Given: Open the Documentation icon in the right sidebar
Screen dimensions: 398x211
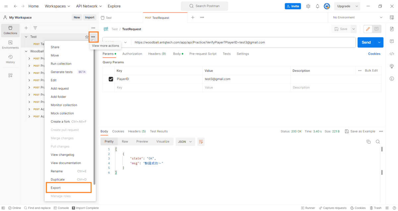Looking at the screenshot, I should 392,29.
